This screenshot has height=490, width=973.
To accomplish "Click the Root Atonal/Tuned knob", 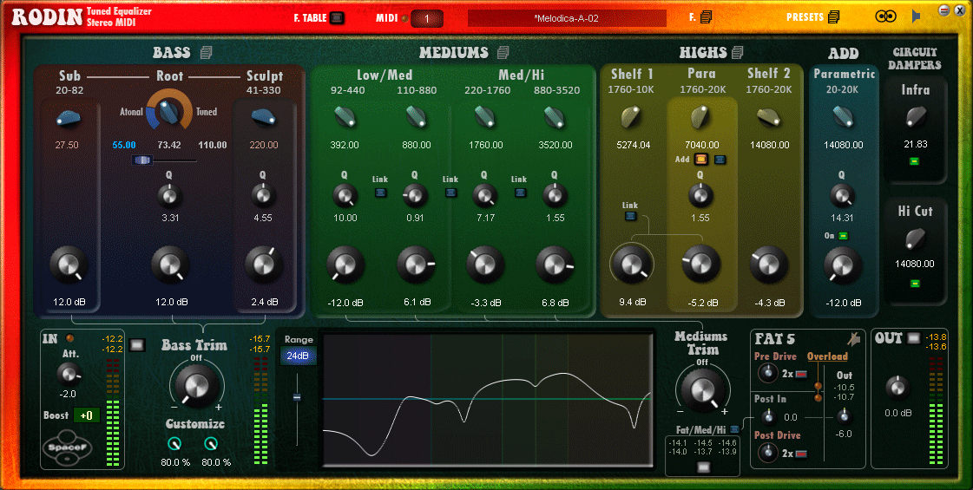I will tap(168, 112).
